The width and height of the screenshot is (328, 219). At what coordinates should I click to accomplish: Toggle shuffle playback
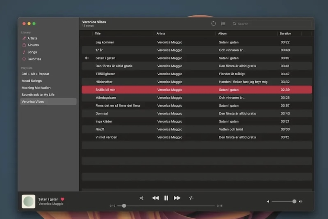pyautogui.click(x=141, y=198)
